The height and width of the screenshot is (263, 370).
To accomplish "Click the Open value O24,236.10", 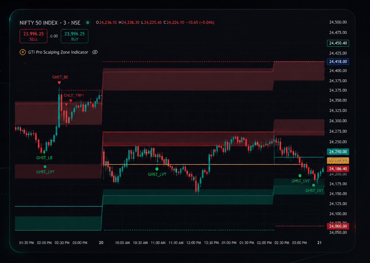I will [x=106, y=22].
